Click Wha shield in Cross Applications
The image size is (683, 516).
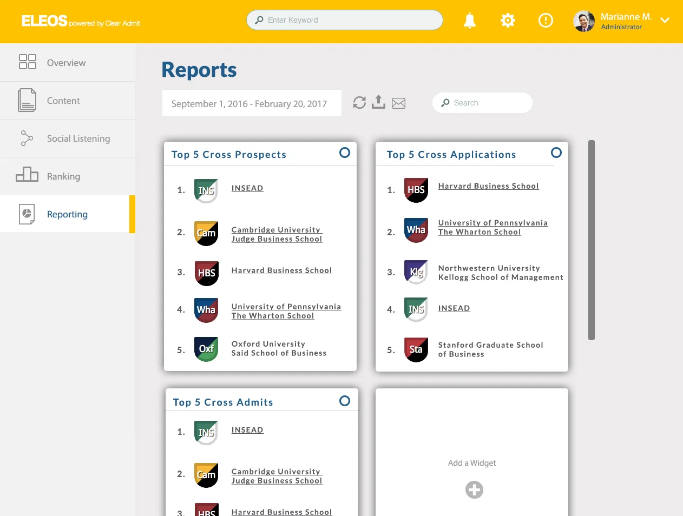pos(416,230)
